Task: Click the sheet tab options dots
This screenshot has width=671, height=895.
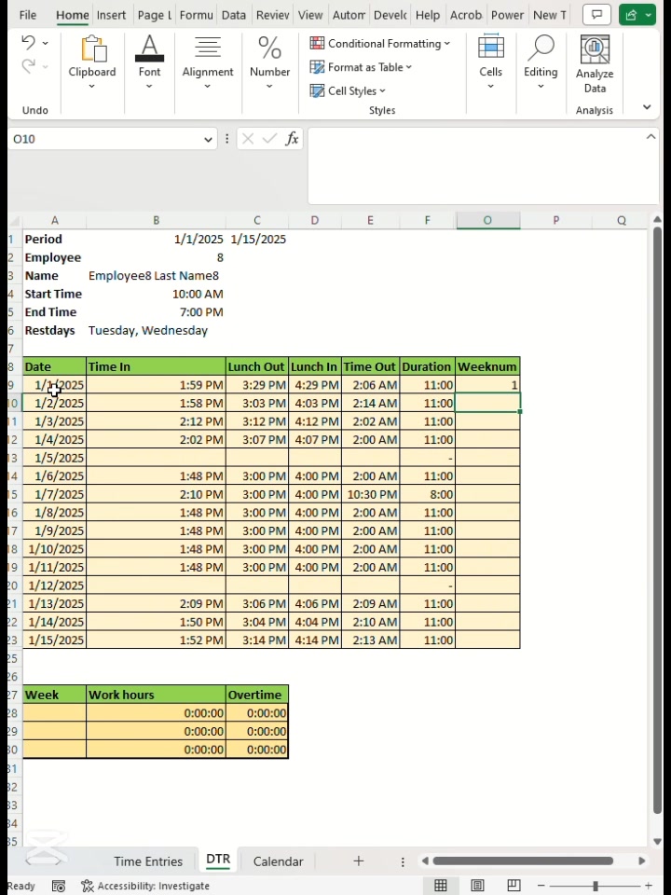Action: pyautogui.click(x=403, y=861)
